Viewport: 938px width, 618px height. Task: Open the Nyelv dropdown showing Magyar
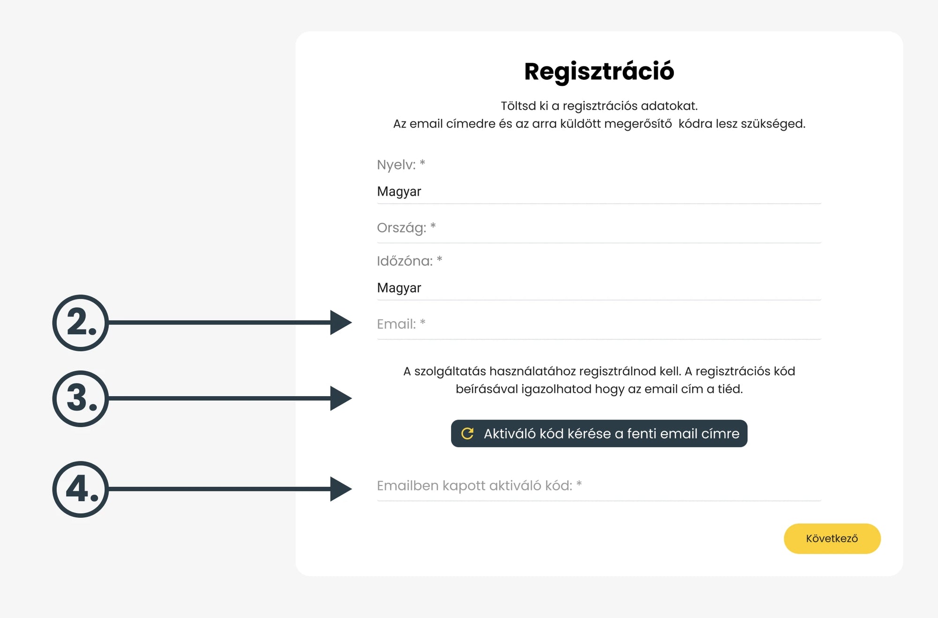point(598,191)
